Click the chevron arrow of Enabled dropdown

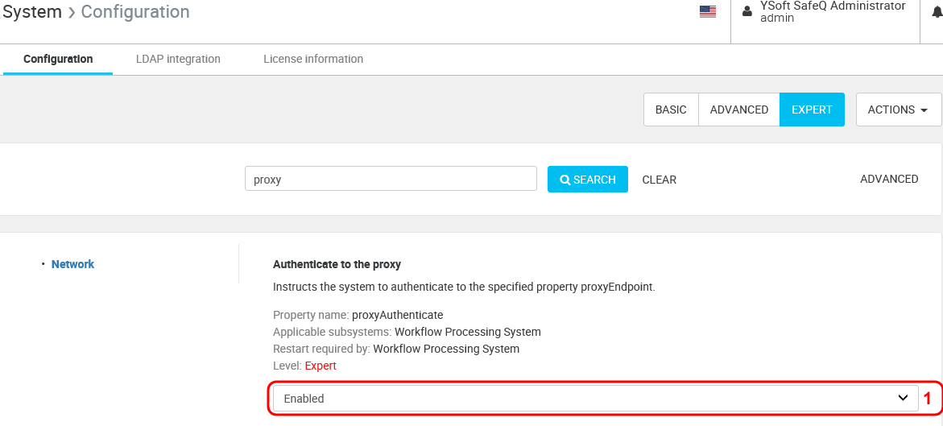pos(903,399)
